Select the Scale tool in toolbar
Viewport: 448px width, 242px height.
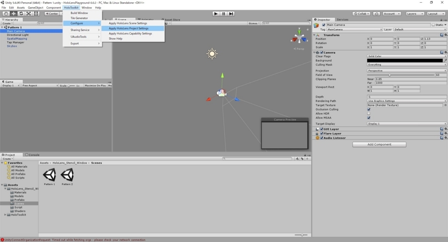click(28, 14)
